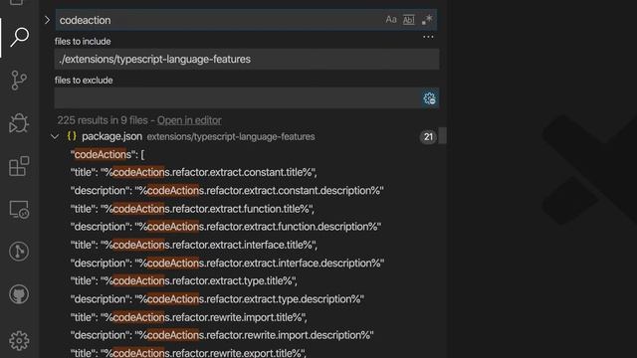637x358 pixels.
Task: Click the 21 match count badge
Action: click(x=428, y=137)
